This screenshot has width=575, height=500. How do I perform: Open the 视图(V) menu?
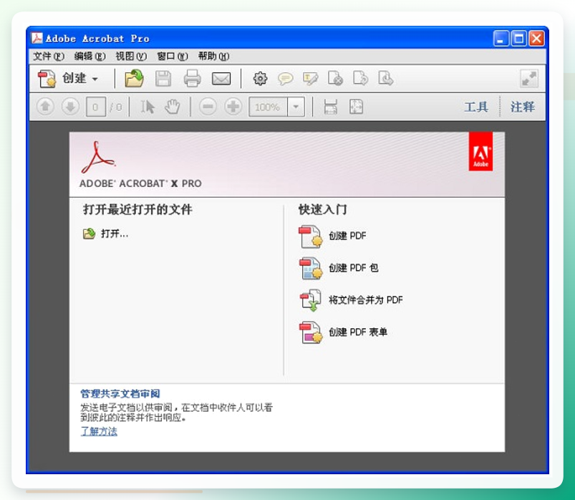(x=131, y=56)
